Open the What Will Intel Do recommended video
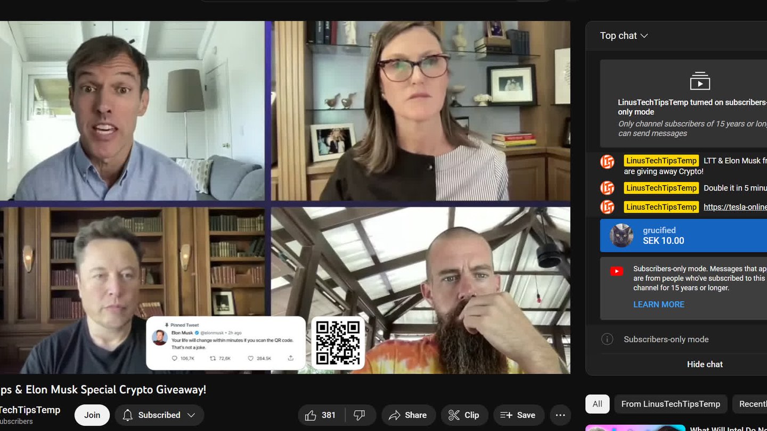Viewport: 767px width, 431px height. pos(728,429)
